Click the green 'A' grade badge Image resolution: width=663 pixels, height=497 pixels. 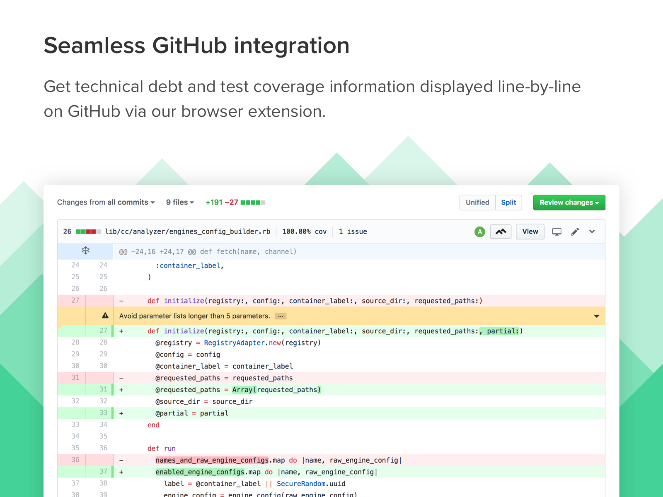[480, 232]
